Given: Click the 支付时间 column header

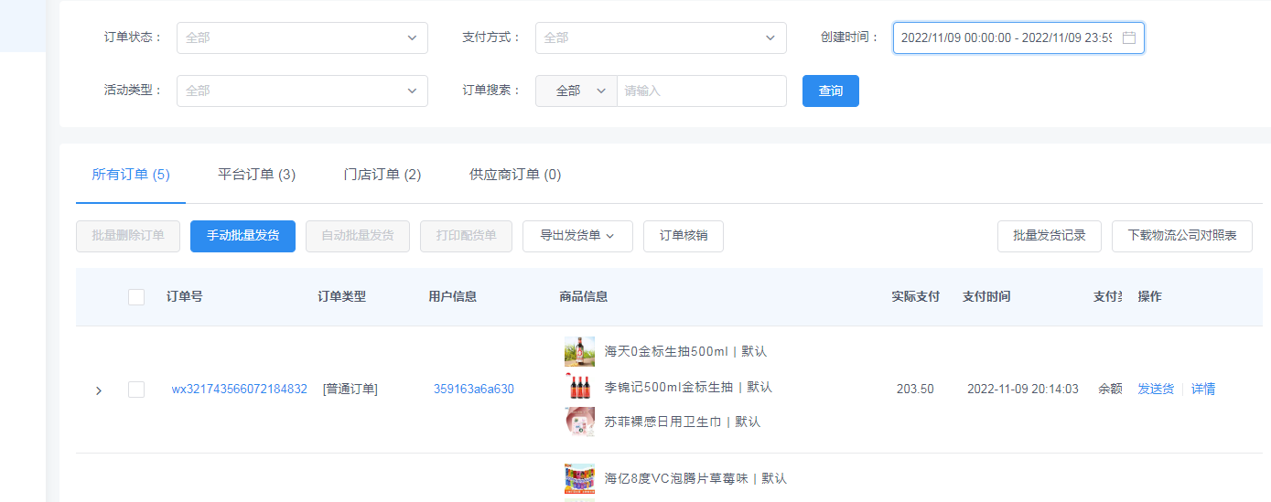Looking at the screenshot, I should (x=986, y=296).
